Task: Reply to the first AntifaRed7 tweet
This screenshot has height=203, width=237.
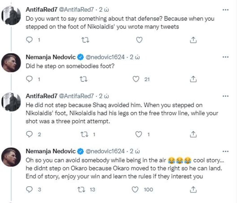Action: 29,40
